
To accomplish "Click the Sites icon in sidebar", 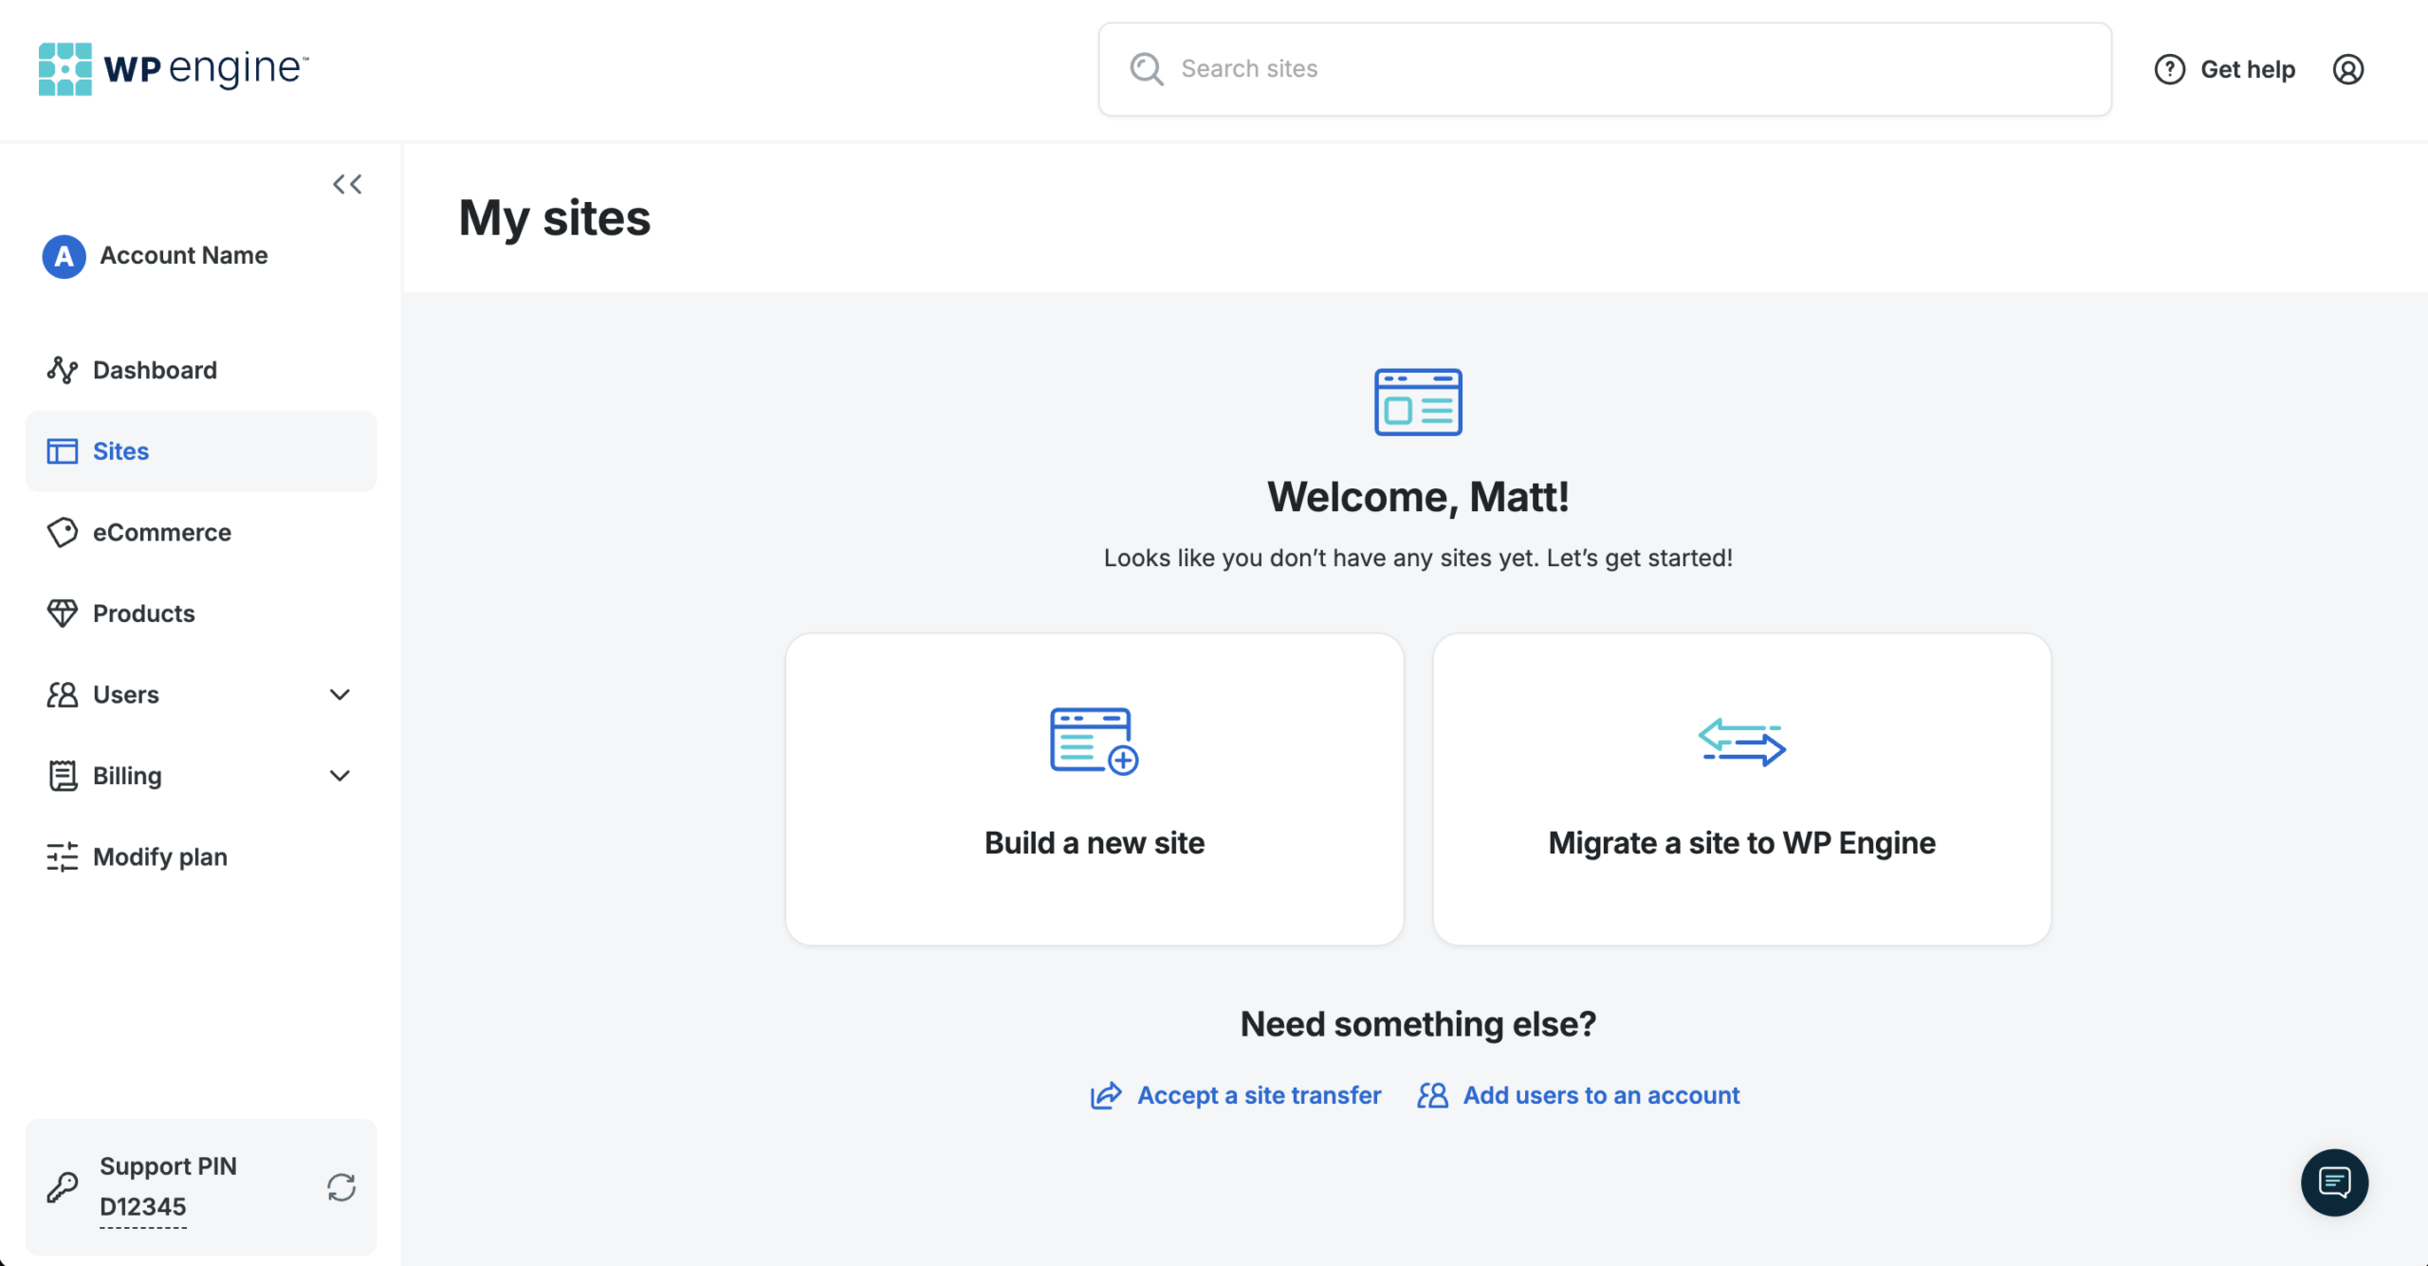I will coord(61,451).
